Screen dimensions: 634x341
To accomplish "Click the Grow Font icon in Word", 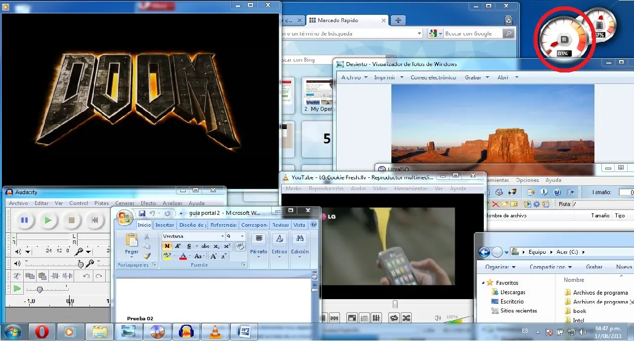I will click(x=213, y=256).
